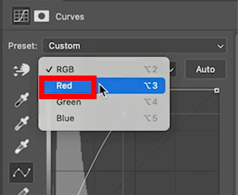Choose the edit points curve tool
This screenshot has width=238, height=195.
[21, 172]
